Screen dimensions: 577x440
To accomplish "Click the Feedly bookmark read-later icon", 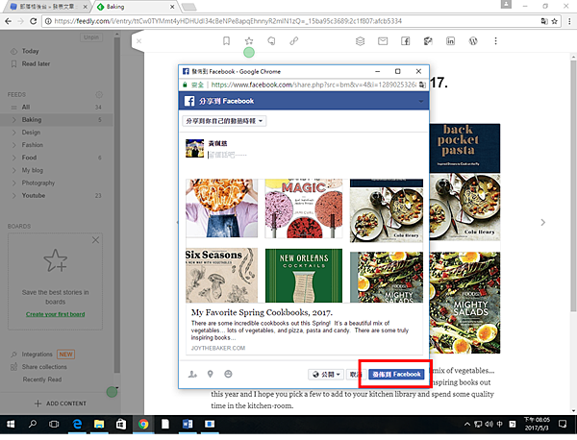I will [226, 40].
